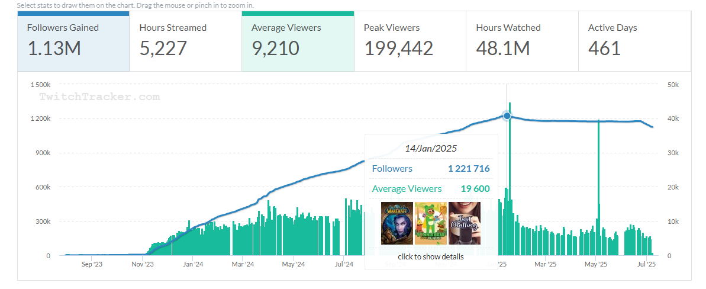Viewport: 706px width, 289px height.
Task: Toggle the Active Days stat card
Action: tap(634, 41)
